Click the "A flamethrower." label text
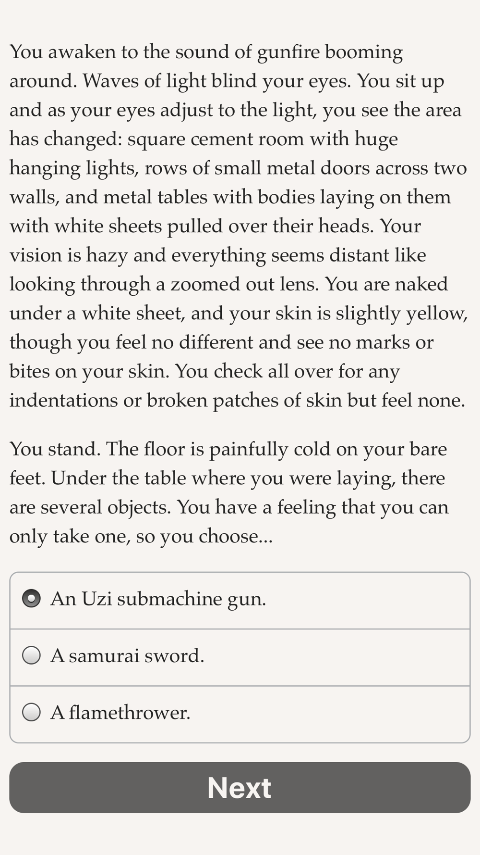 click(120, 712)
